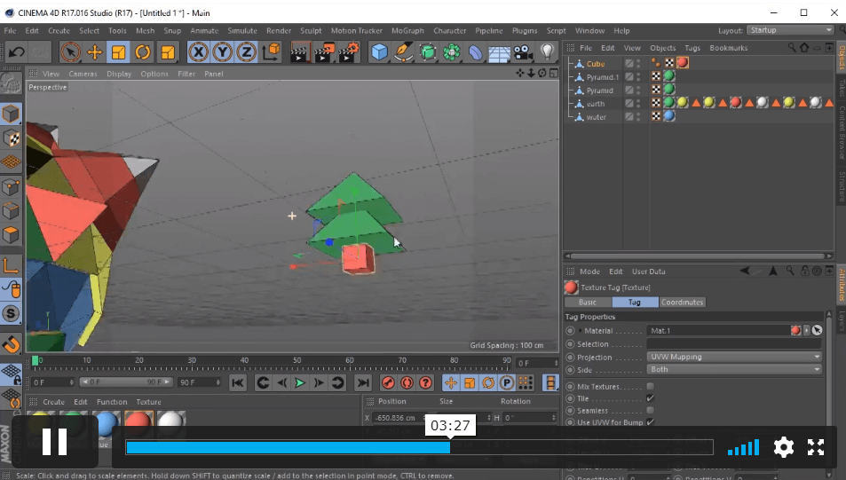Select the Scale tool in top toolbar
Screen dimensions: 846x480
point(119,52)
